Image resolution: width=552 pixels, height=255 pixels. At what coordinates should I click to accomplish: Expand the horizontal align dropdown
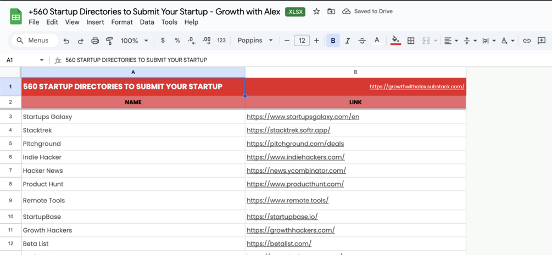click(451, 41)
